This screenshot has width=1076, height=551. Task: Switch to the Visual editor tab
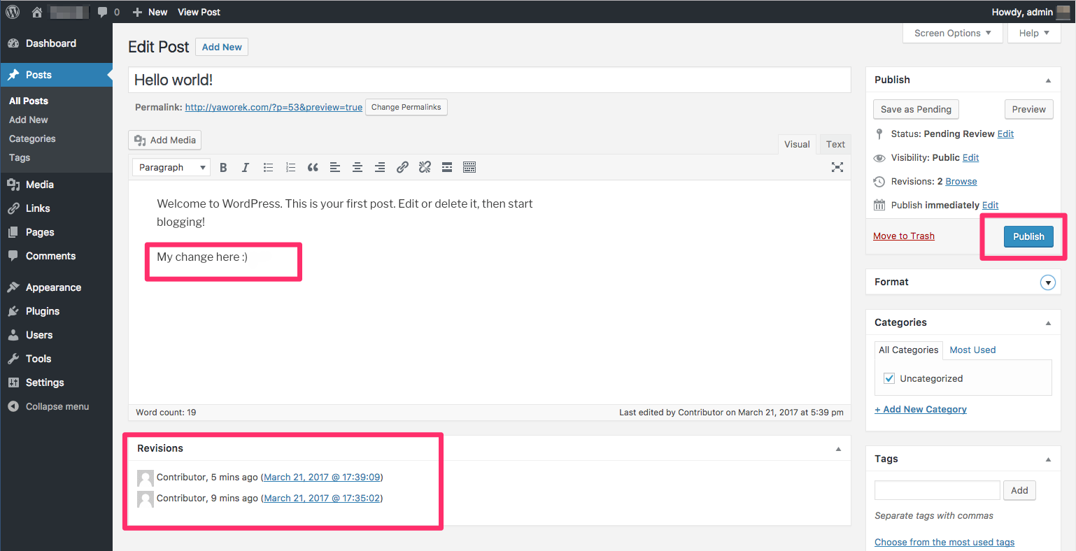797,144
